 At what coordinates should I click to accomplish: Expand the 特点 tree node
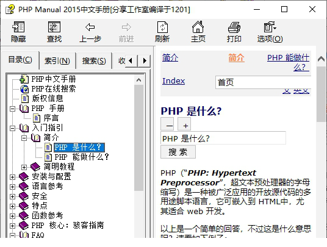point(13,206)
